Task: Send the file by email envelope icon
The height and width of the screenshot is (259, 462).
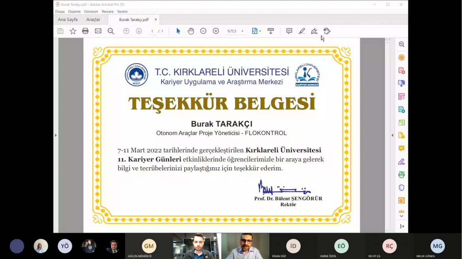Action: (x=98, y=31)
